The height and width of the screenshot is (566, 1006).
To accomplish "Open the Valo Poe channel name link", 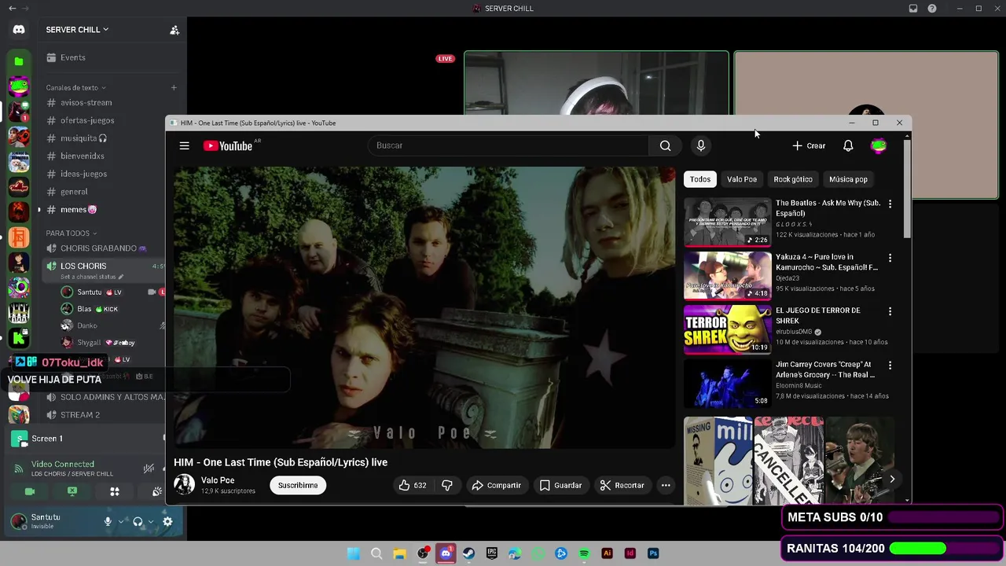I will coord(218,480).
